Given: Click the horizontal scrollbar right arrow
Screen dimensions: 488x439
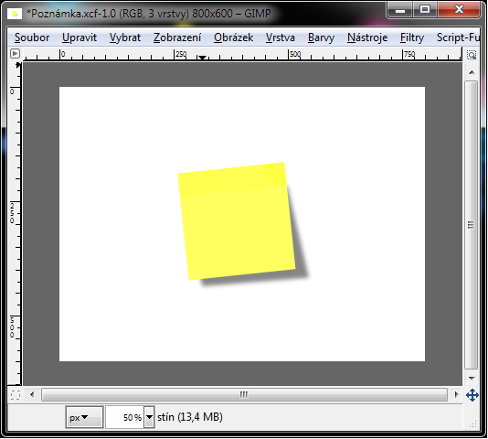Looking at the screenshot, I should [456, 394].
